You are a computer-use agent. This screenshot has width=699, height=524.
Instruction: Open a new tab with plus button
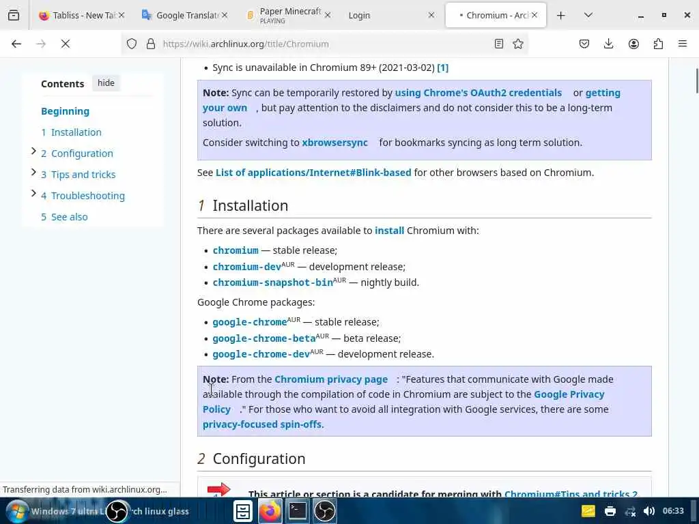pos(561,15)
